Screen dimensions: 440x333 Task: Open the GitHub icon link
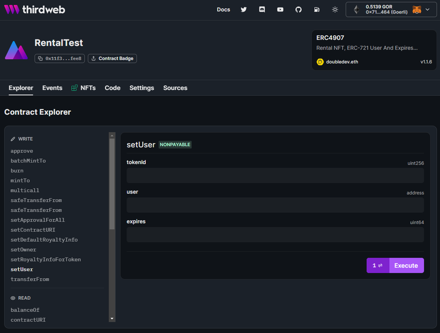pos(298,9)
